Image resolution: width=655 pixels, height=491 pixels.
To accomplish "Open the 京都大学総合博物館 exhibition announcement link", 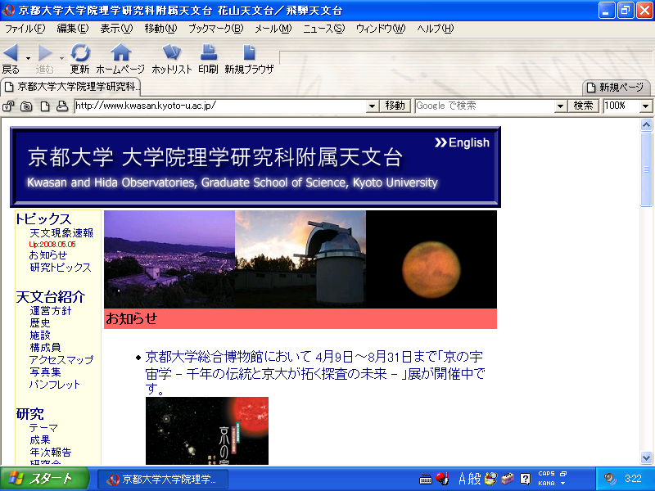I will click(315, 373).
